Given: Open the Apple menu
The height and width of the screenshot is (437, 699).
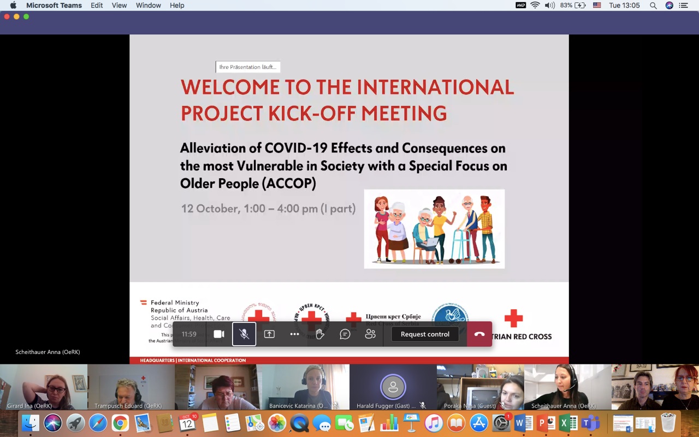Looking at the screenshot, I should [x=13, y=5].
